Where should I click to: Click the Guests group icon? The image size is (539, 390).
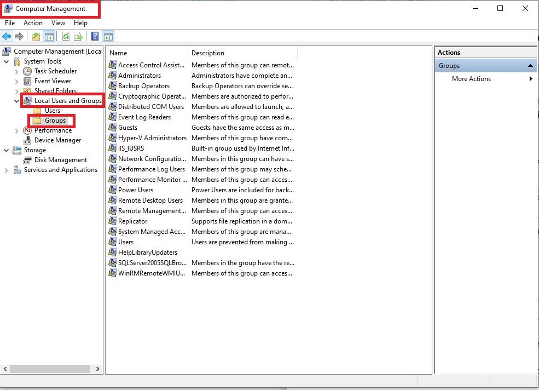coord(112,127)
